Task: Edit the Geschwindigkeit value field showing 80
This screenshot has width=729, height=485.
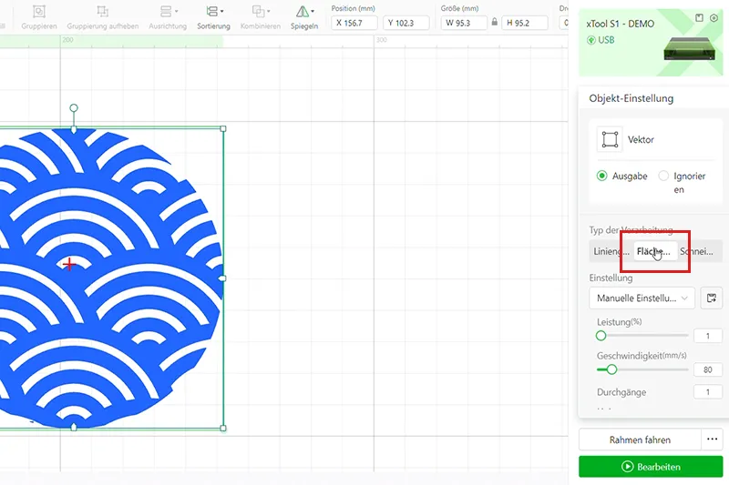Action: point(708,369)
